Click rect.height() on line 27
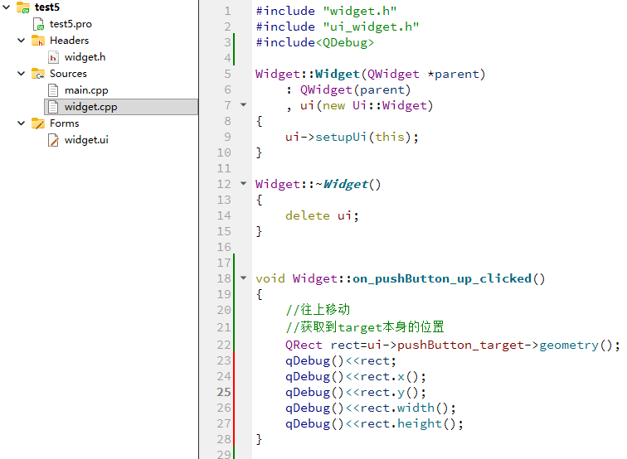Image resolution: width=627 pixels, height=459 pixels. [408, 423]
